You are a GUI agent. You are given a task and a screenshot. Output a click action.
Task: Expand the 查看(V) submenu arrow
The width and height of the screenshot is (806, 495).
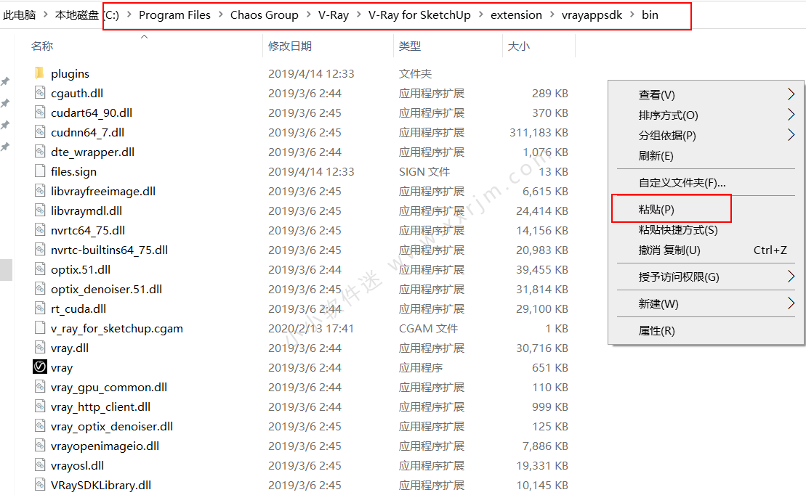791,94
